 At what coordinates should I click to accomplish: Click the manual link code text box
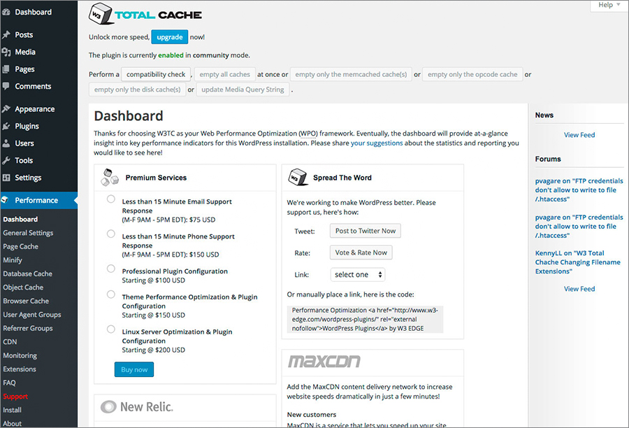point(365,319)
